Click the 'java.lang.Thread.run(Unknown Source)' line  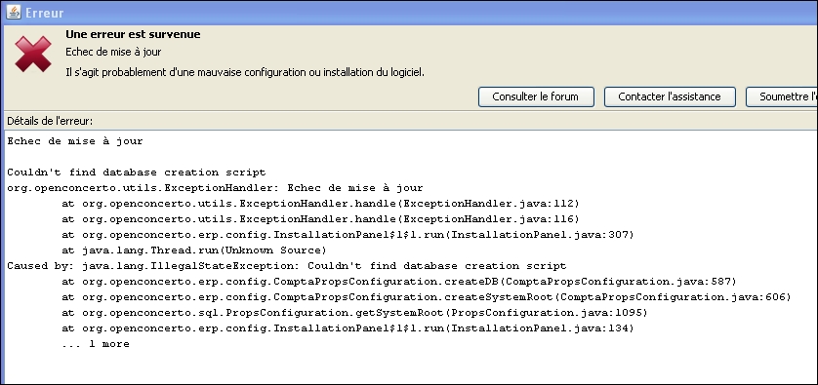point(193,250)
